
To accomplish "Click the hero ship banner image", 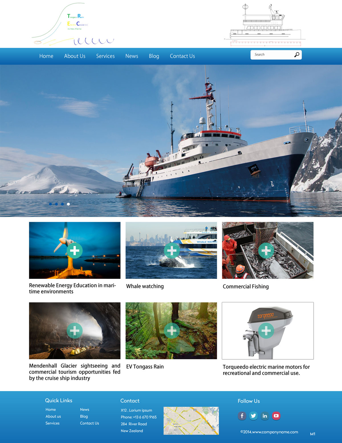I will 171,141.
